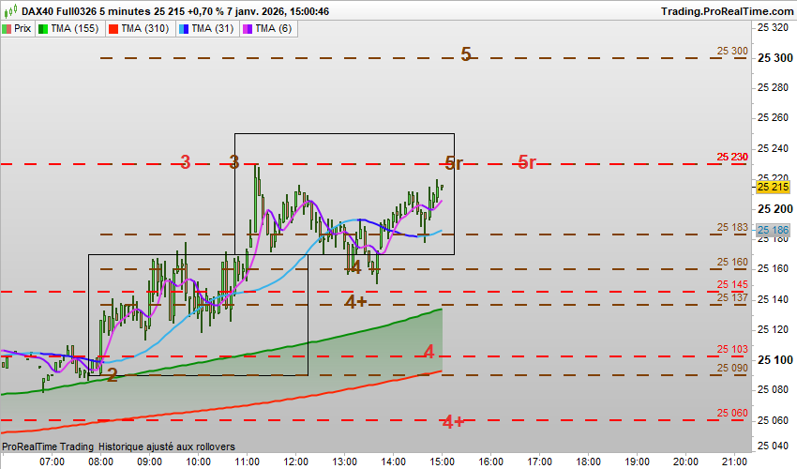
Task: Click the green TMA (155) color swatch
Action: point(43,29)
